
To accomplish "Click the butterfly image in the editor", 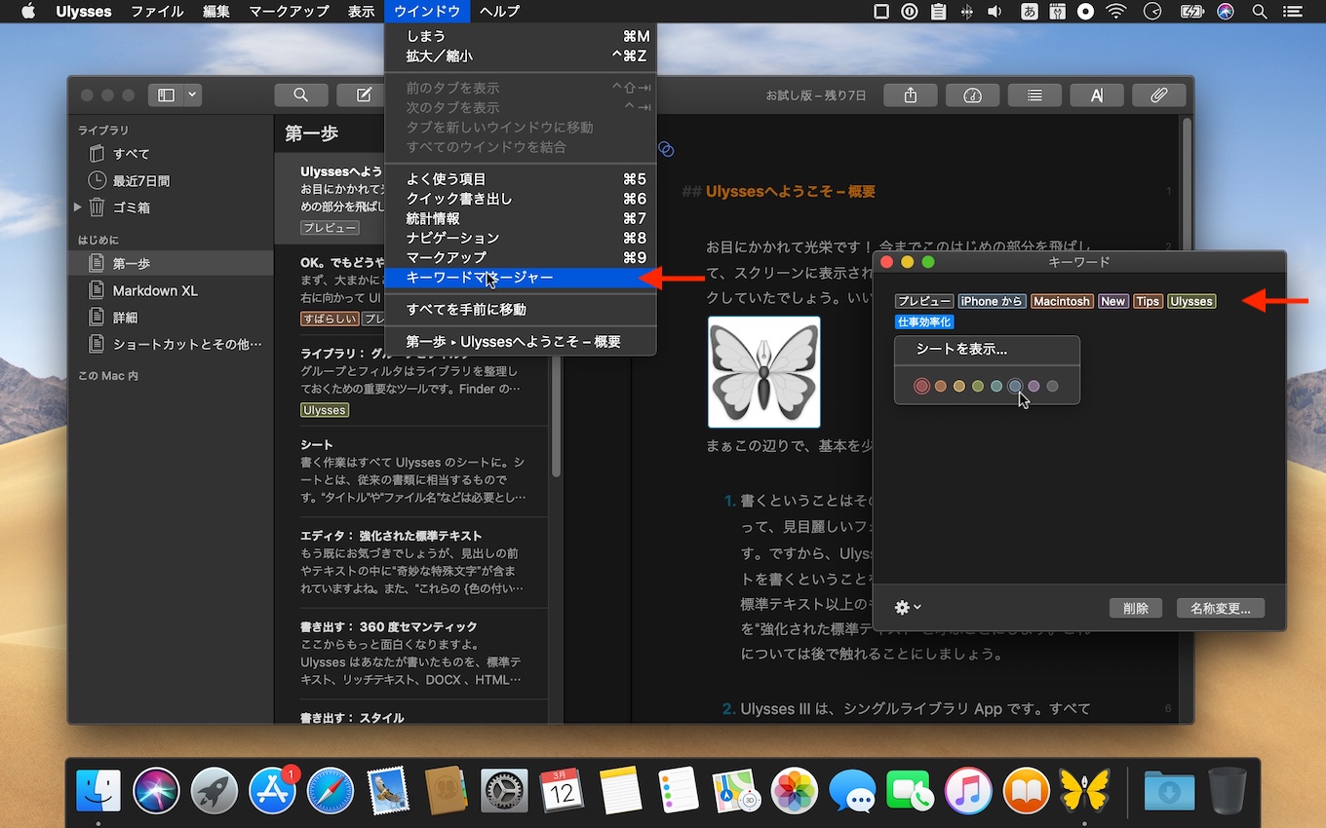I will [764, 372].
